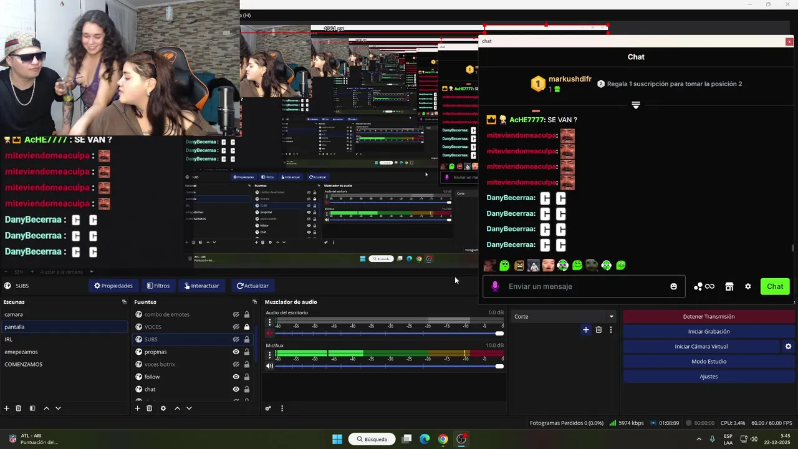798x449 pixels.
Task: Open Ajustes
Action: pyautogui.click(x=709, y=377)
